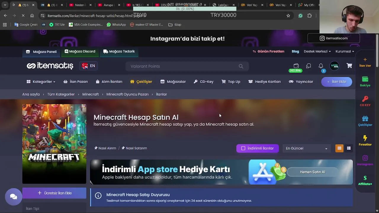Screen dimensions: 379x213
Task: Open Mağazalar menu item
Action: (173, 82)
